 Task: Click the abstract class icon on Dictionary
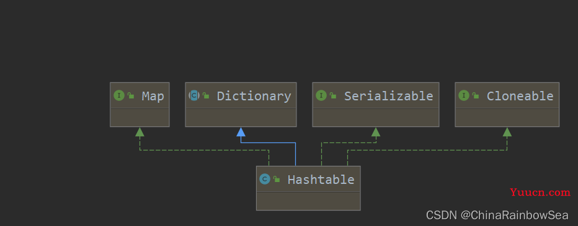tap(194, 96)
